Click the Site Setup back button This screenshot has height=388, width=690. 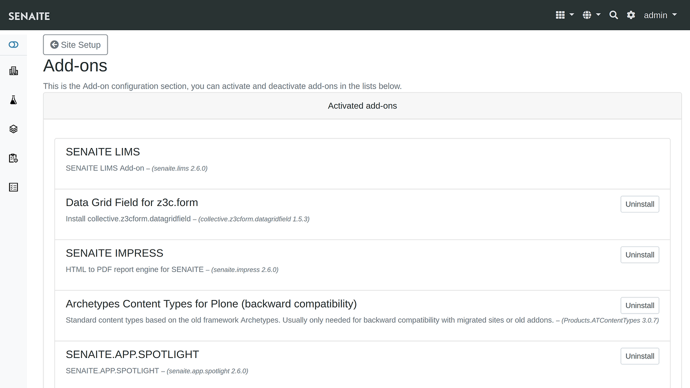75,44
